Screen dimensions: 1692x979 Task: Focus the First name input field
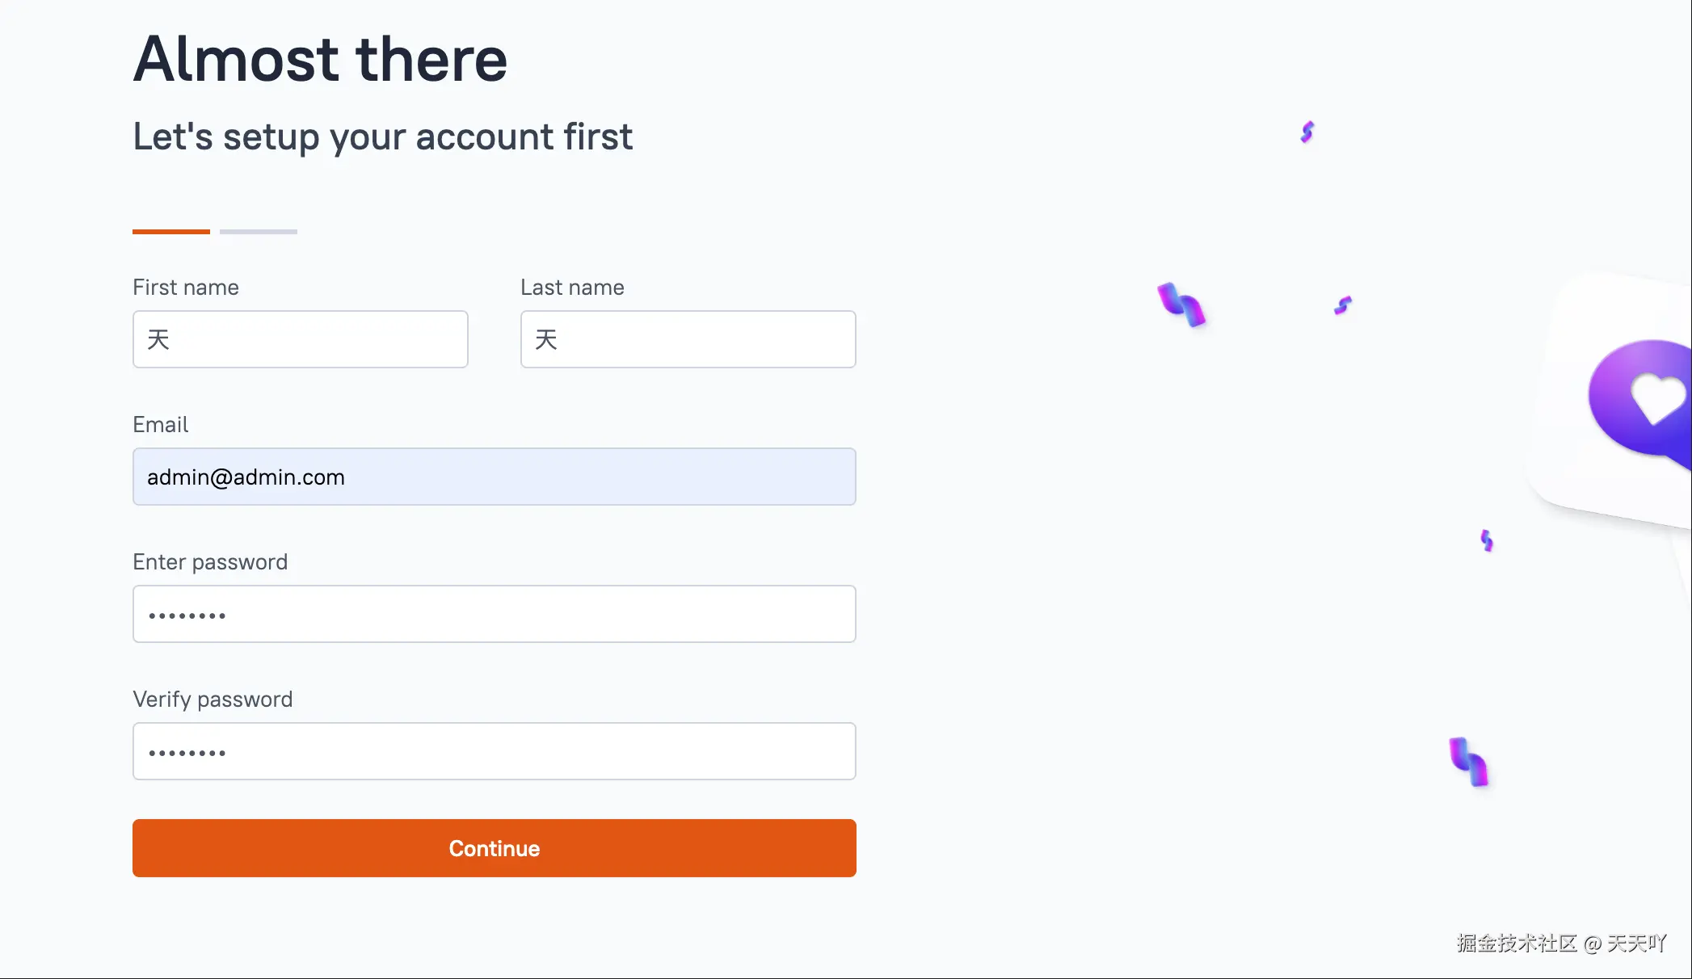tap(301, 339)
